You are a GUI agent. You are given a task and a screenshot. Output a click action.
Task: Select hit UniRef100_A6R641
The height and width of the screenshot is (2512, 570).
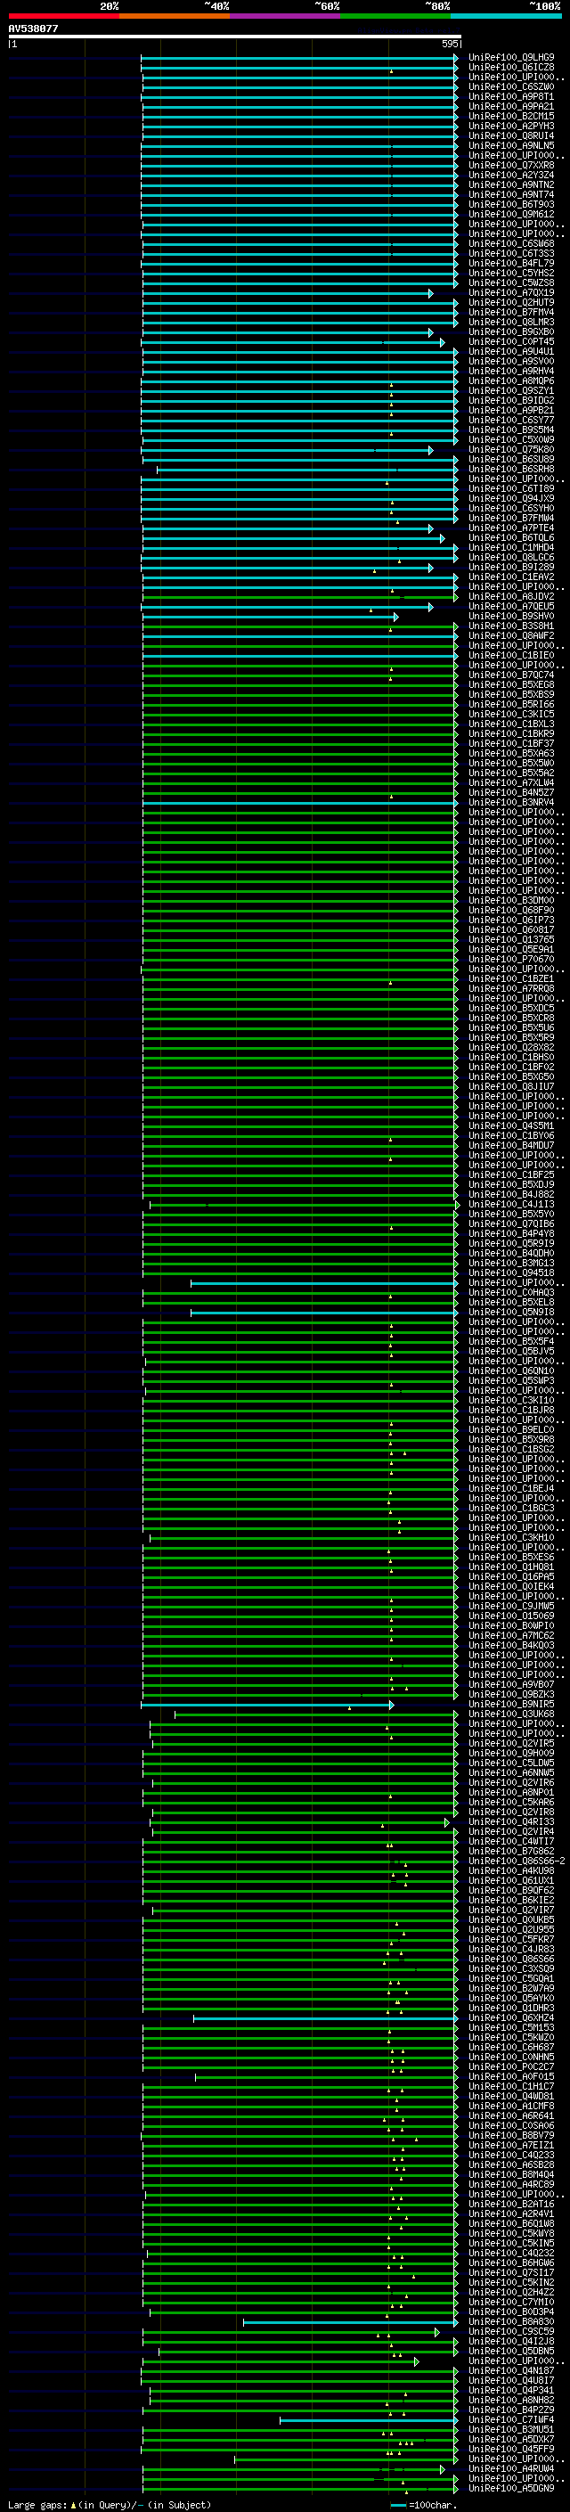[511, 2116]
